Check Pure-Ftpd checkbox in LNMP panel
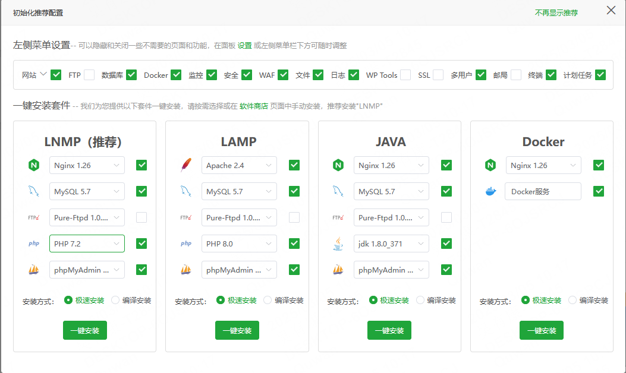The height and width of the screenshot is (373, 626). [141, 217]
